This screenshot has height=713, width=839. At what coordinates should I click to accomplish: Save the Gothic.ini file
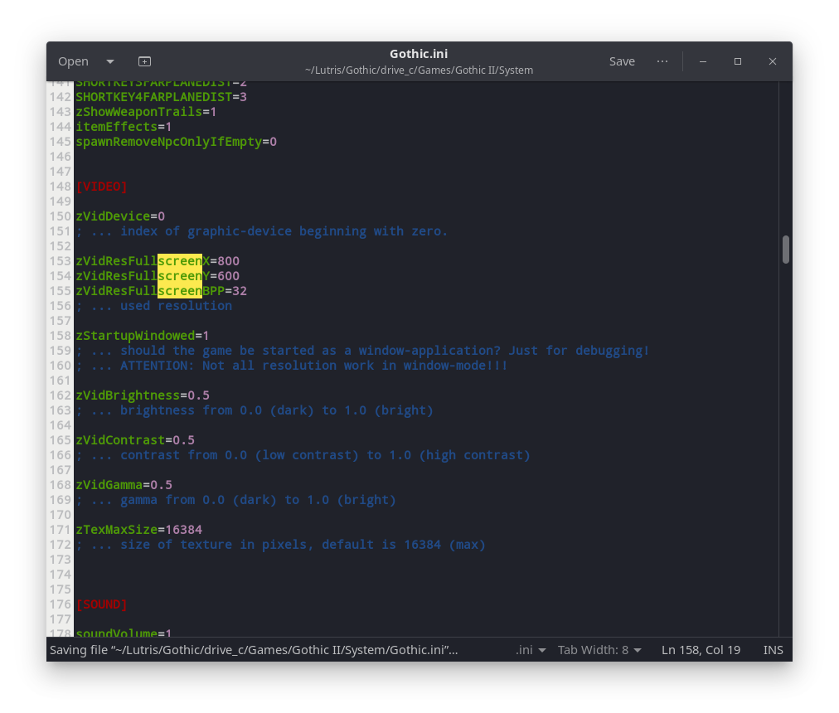coord(622,61)
